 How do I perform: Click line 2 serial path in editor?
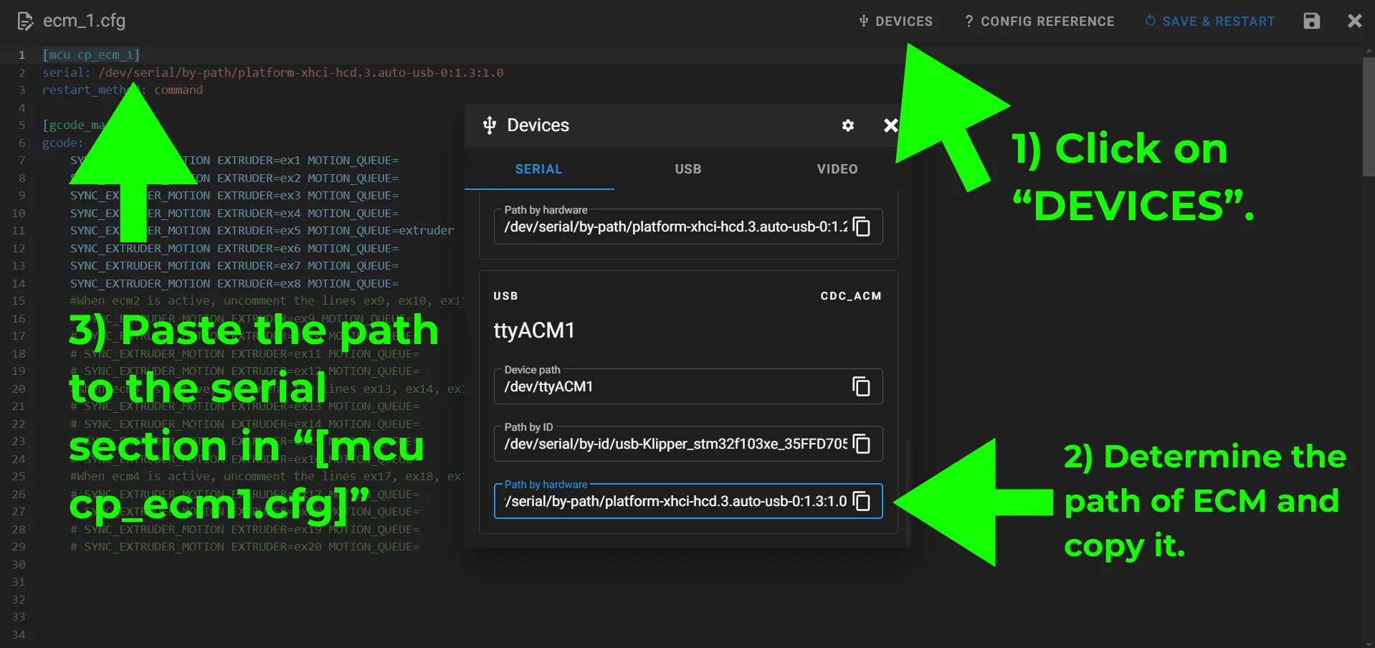300,72
